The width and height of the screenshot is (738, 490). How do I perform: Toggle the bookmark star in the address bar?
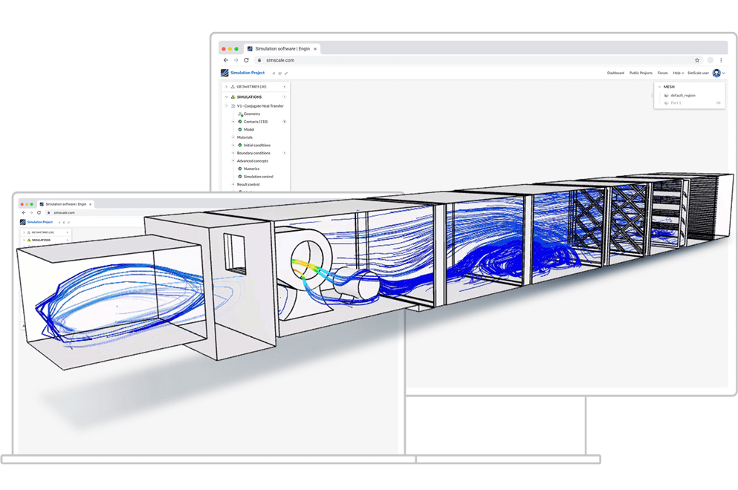pyautogui.click(x=697, y=60)
